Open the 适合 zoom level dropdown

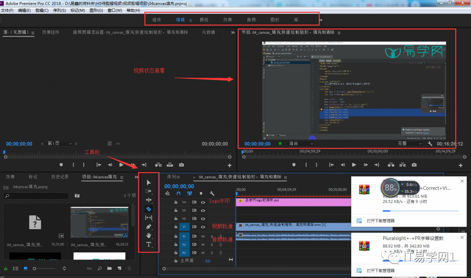pos(301,144)
